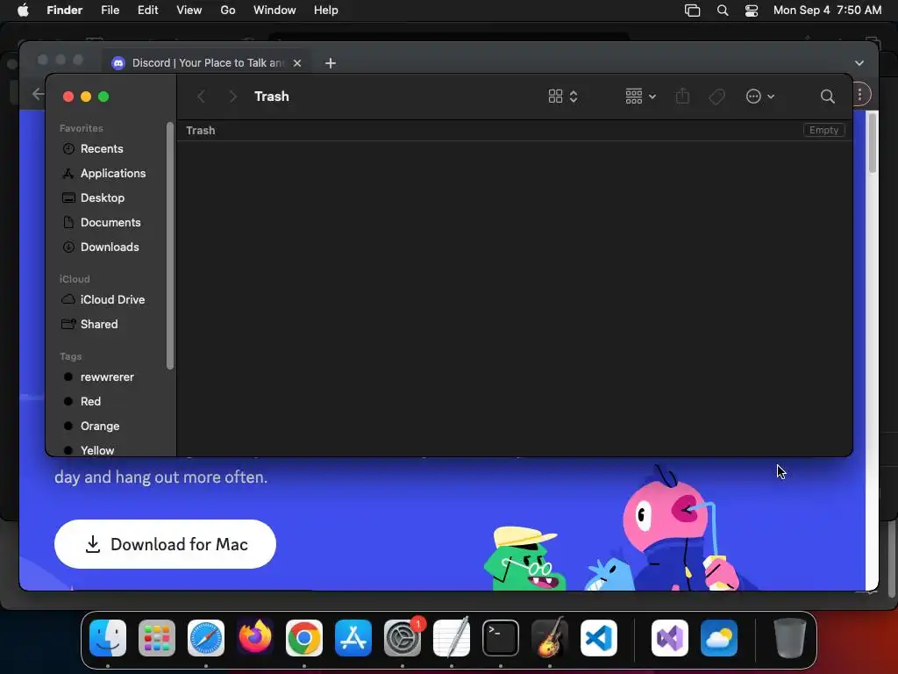Launch Firefox from the Dock
Image resolution: width=898 pixels, height=674 pixels.
(255, 638)
